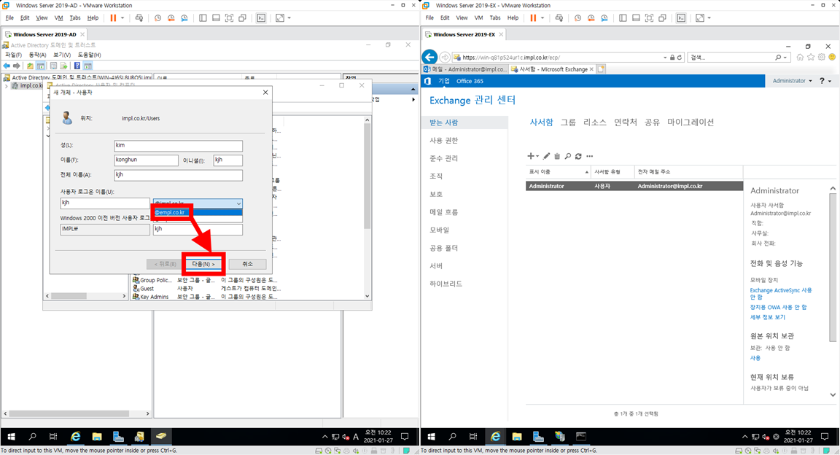The width and height of the screenshot is (840, 455).
Task: Select the Guest user row in AD list
Action: tap(206, 288)
